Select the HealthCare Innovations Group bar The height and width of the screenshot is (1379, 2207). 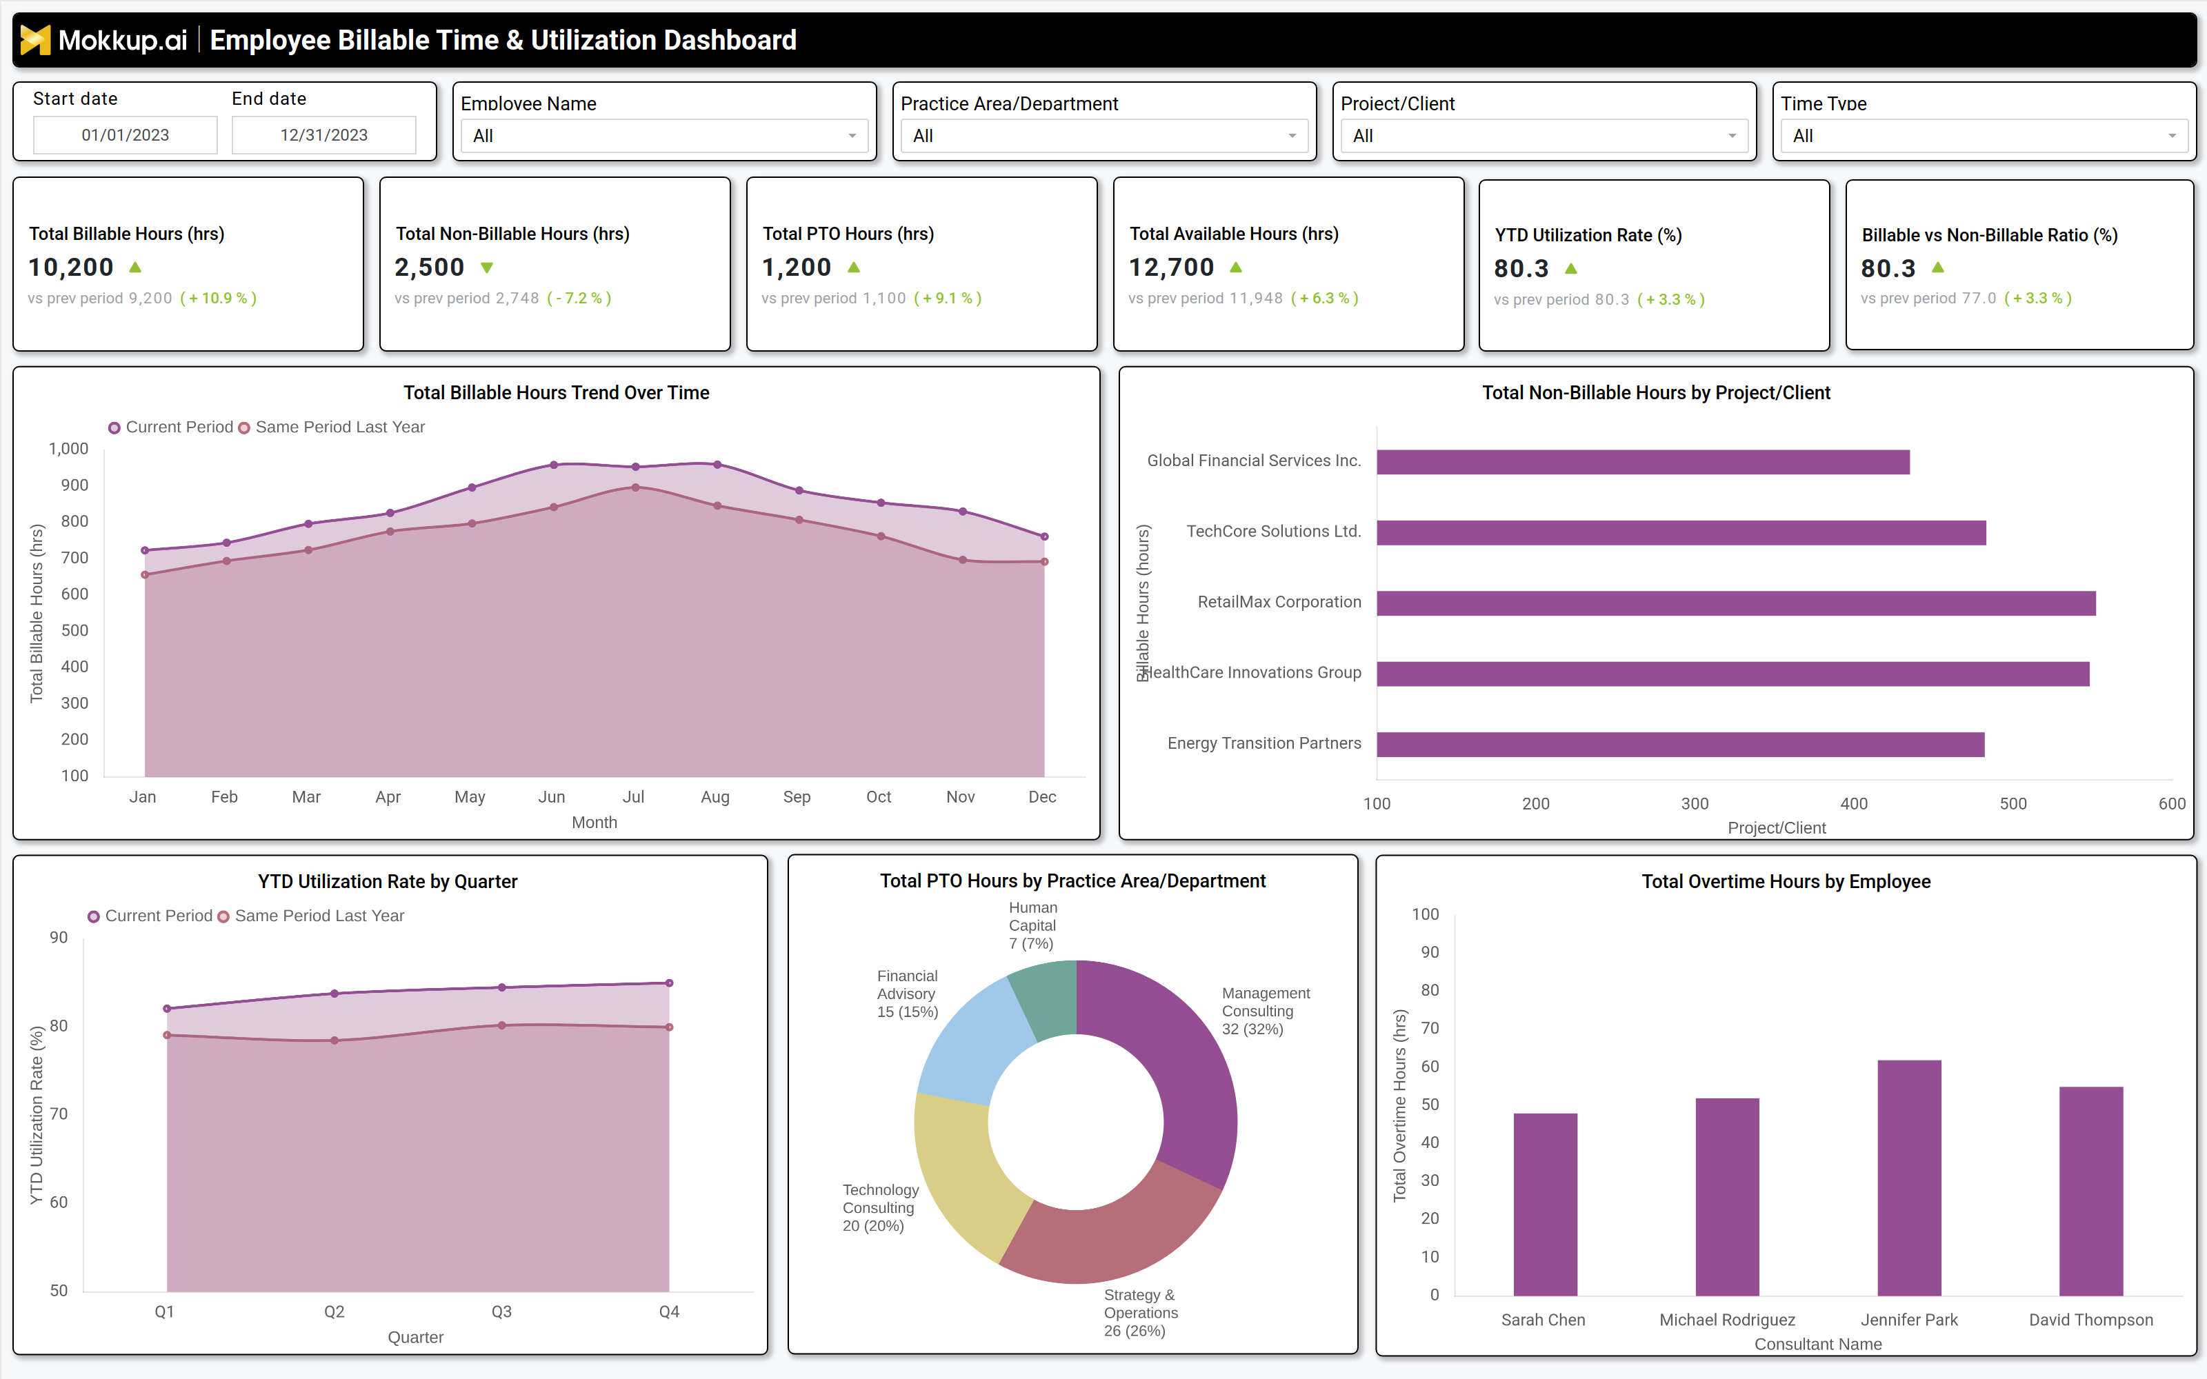coord(1732,674)
